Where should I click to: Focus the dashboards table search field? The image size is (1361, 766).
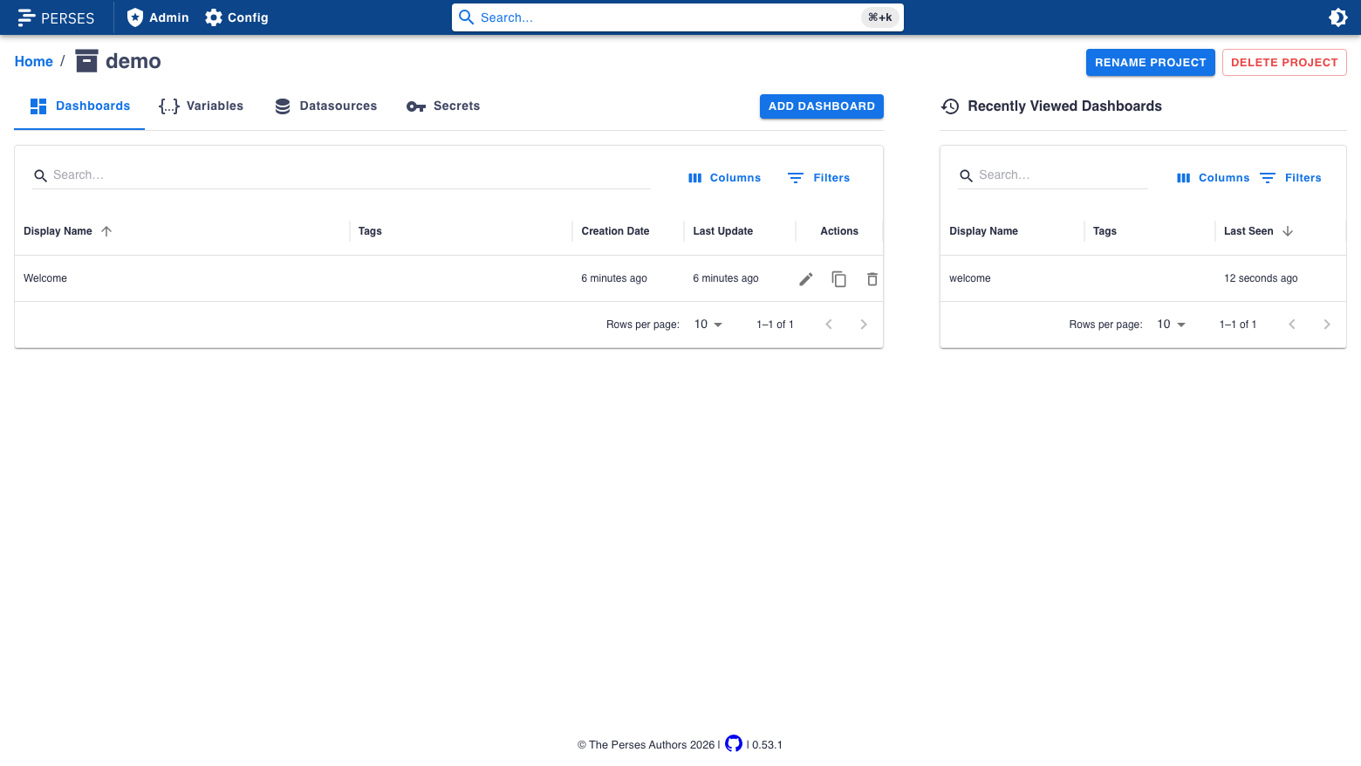tap(342, 175)
